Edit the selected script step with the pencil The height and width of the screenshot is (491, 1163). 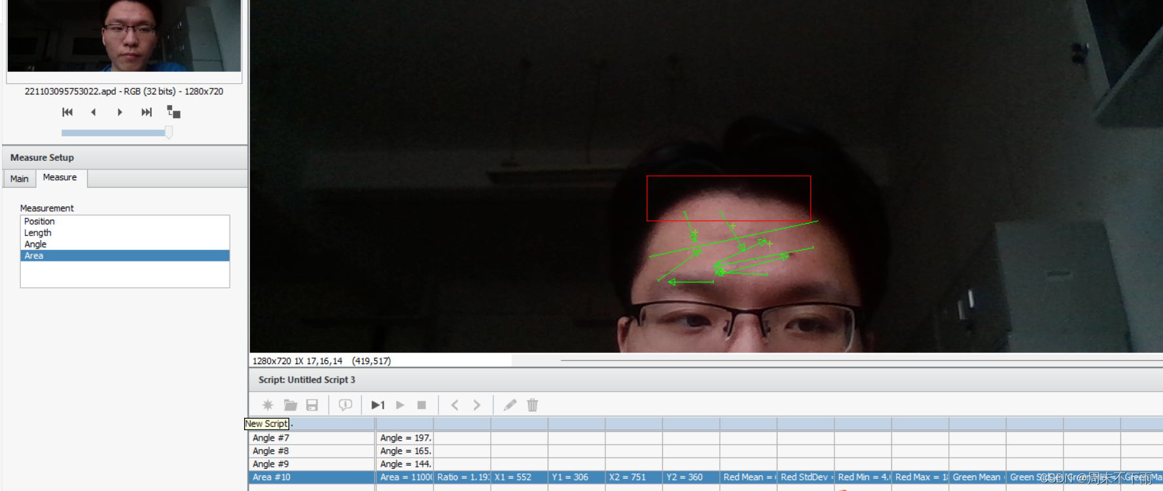click(510, 405)
